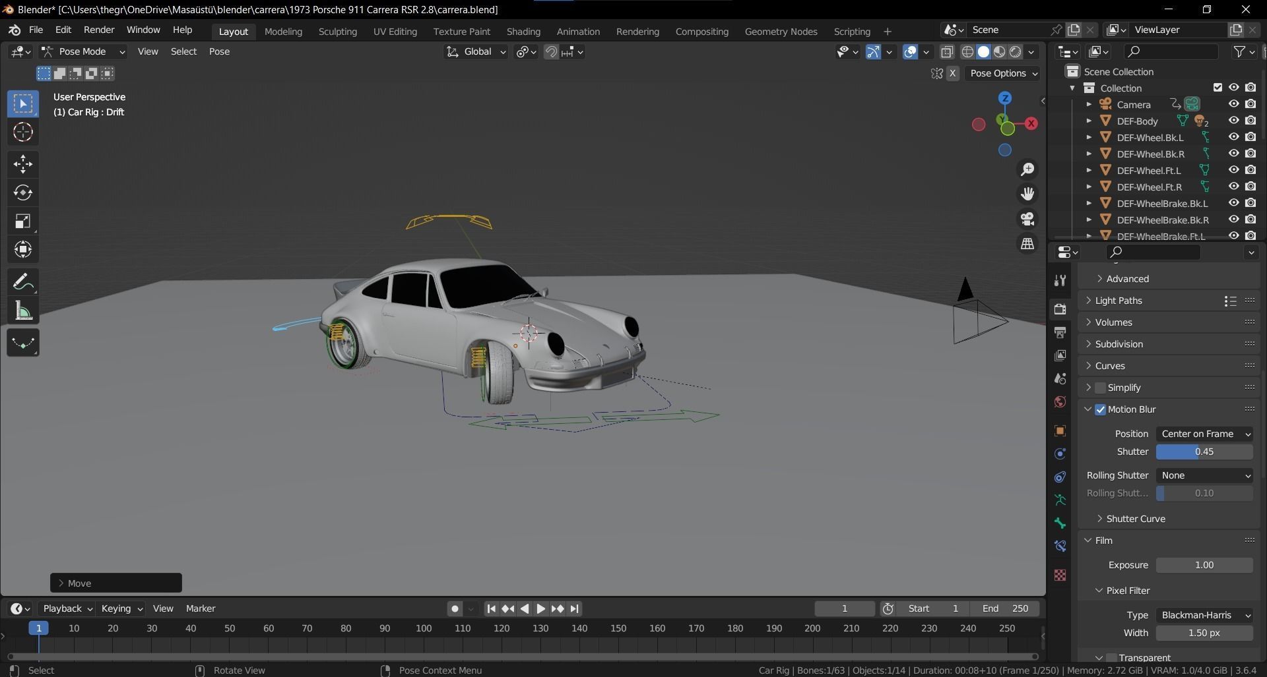Activate the Transform tool
1267x677 pixels.
[x=23, y=249]
